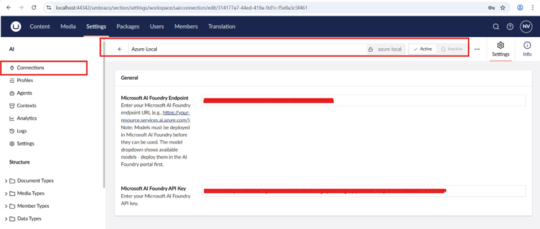Screen dimensions: 540x229
Task: Click the Microsoft AI Foundry Endpoint field
Action: [364, 100]
